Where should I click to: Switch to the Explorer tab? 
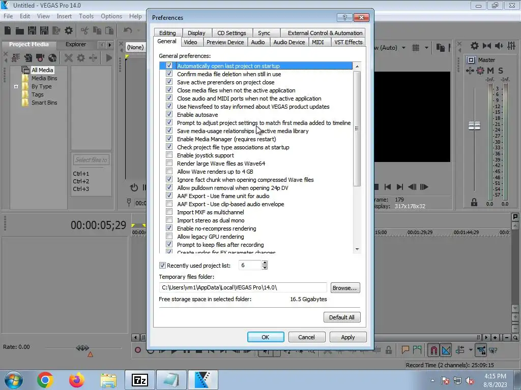(x=76, y=44)
